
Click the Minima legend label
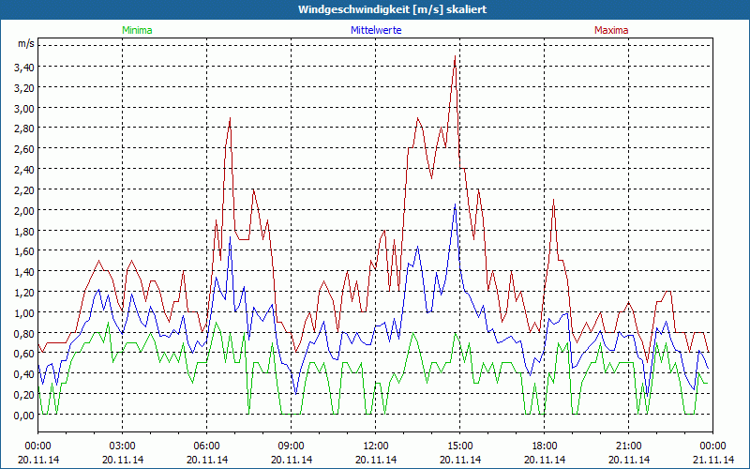click(137, 30)
